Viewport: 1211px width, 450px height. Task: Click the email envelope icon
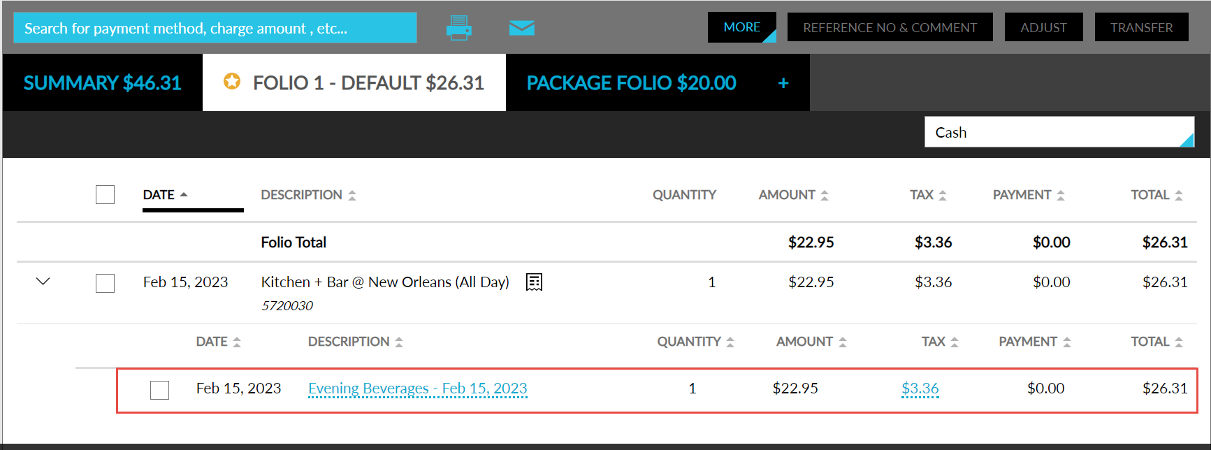521,28
